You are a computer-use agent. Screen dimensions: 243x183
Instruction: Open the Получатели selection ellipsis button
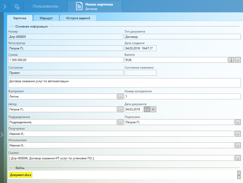[x=238, y=134]
